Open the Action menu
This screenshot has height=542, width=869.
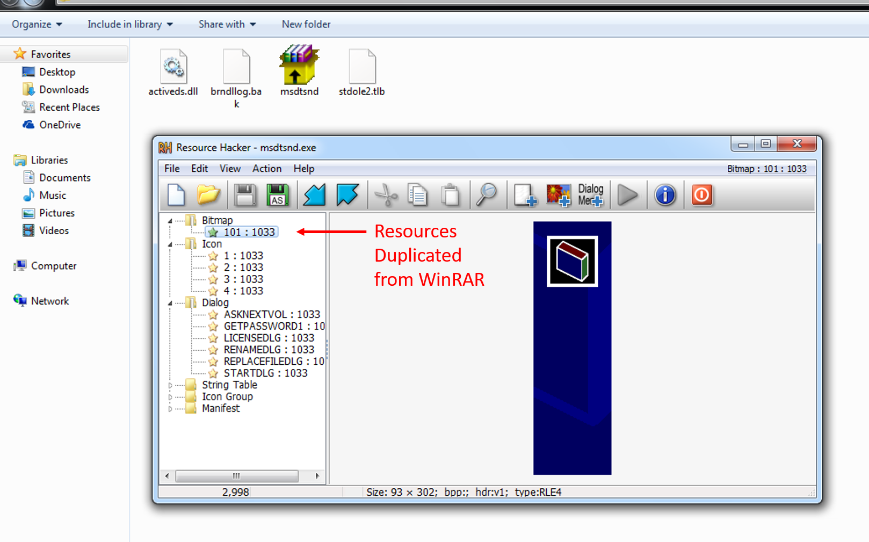[267, 169]
